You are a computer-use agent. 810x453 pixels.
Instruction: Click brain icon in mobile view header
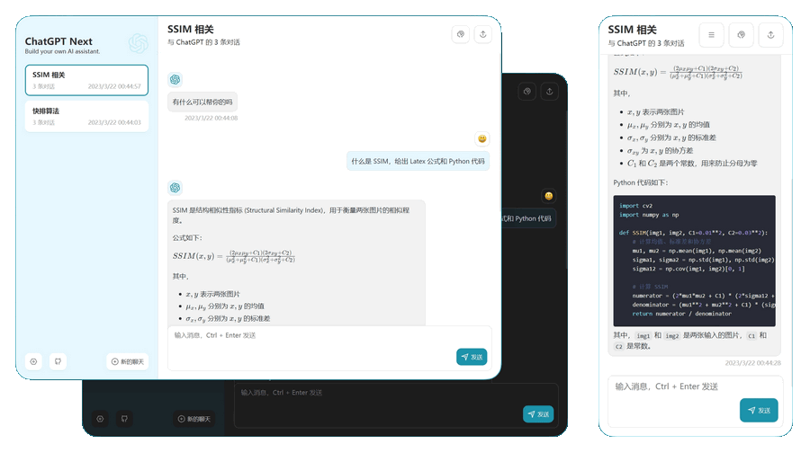click(x=741, y=35)
